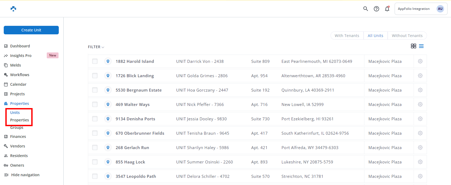The height and width of the screenshot is (185, 451).
Task: Collapse the Properties sidebar section
Action: tap(17, 104)
